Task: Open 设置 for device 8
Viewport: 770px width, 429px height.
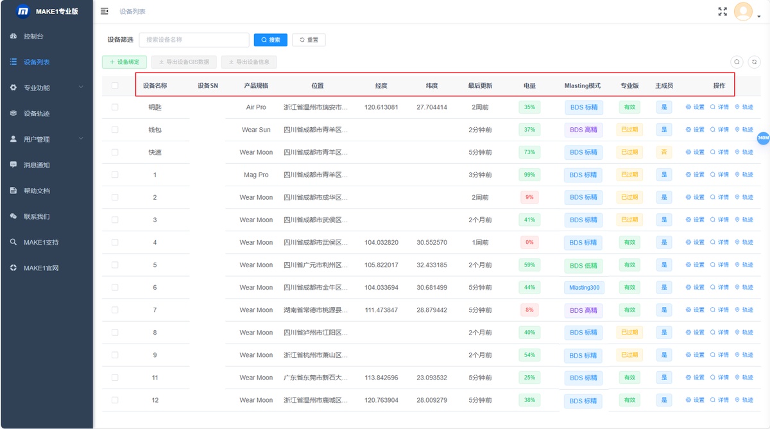Action: 695,333
